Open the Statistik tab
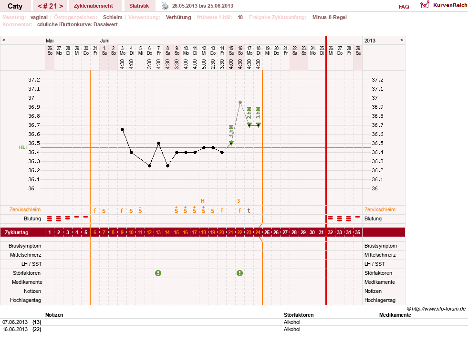 pyautogui.click(x=139, y=6)
